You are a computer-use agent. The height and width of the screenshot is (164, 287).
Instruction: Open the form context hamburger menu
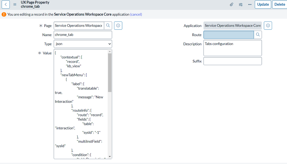click(15, 4)
